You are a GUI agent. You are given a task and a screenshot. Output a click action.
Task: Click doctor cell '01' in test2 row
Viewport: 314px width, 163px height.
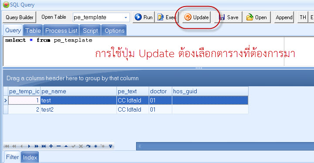coord(160,109)
